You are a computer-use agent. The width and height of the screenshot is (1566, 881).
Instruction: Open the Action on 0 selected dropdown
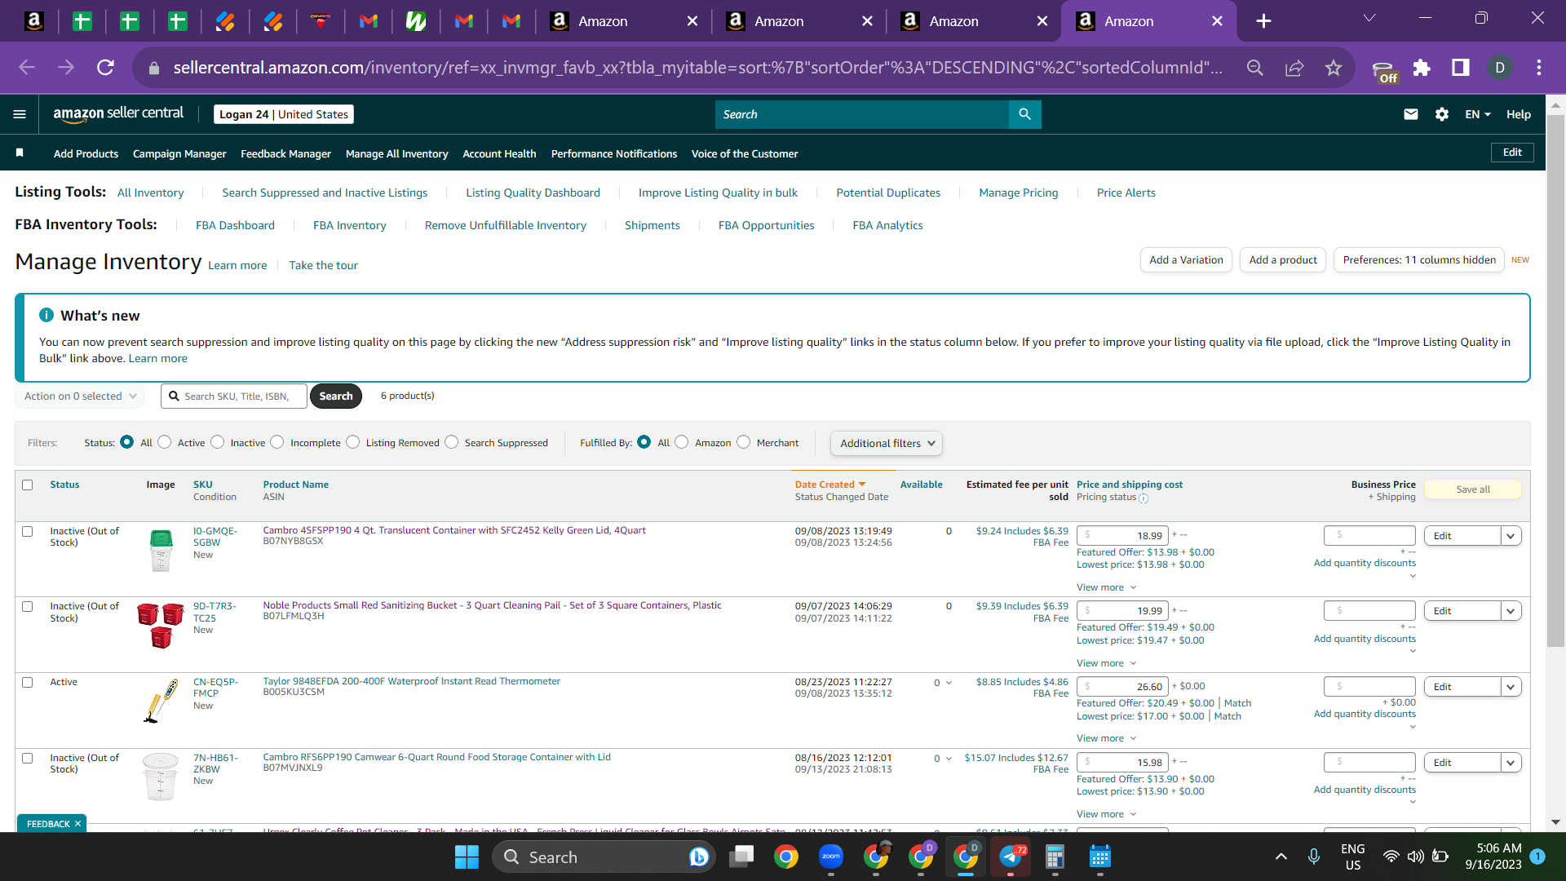pyautogui.click(x=80, y=396)
